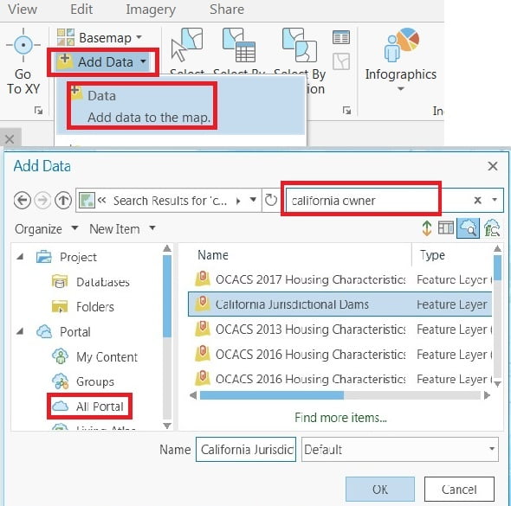This screenshot has width=511, height=506.
Task: Click the map icon in location bar
Action: point(87,200)
